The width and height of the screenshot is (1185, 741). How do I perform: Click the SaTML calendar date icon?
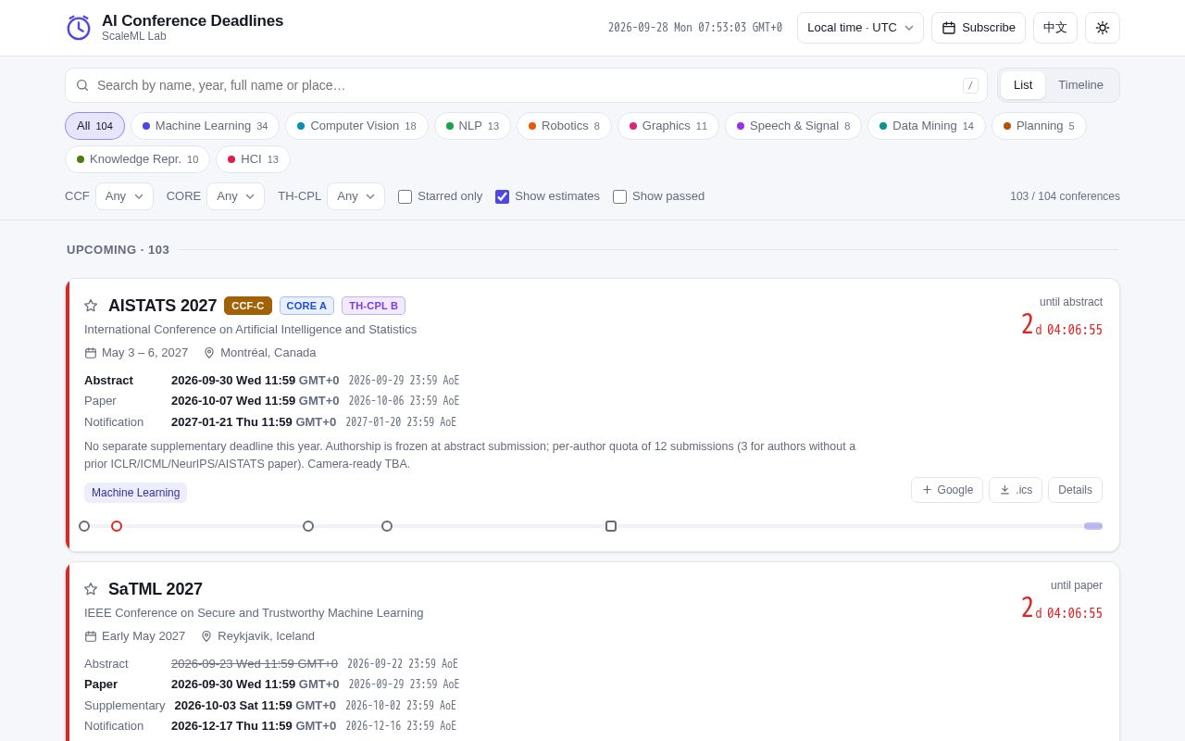pyautogui.click(x=91, y=636)
